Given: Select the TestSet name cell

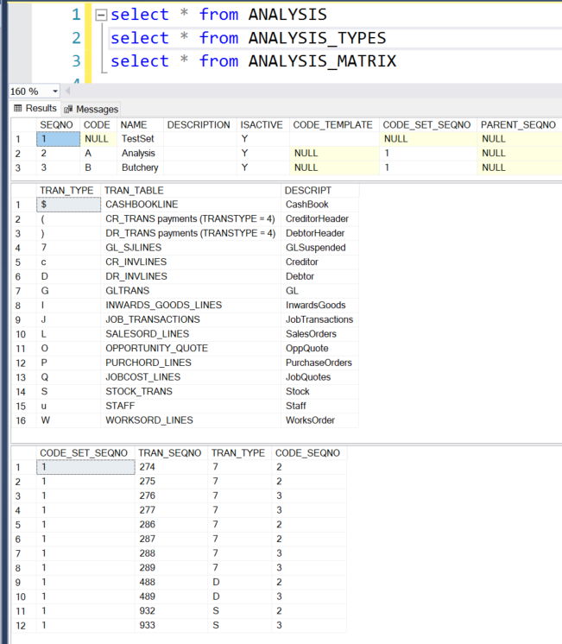Looking at the screenshot, I should click(137, 139).
